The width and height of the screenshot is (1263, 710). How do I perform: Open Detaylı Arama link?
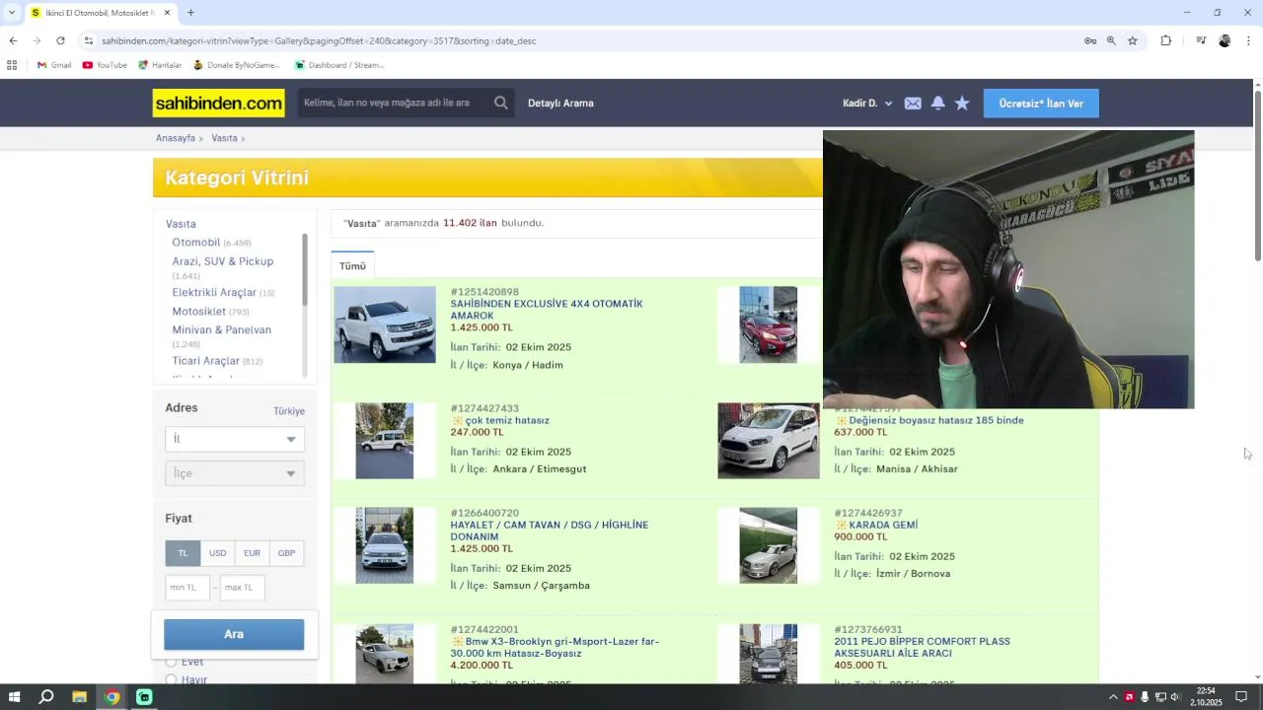tap(560, 103)
